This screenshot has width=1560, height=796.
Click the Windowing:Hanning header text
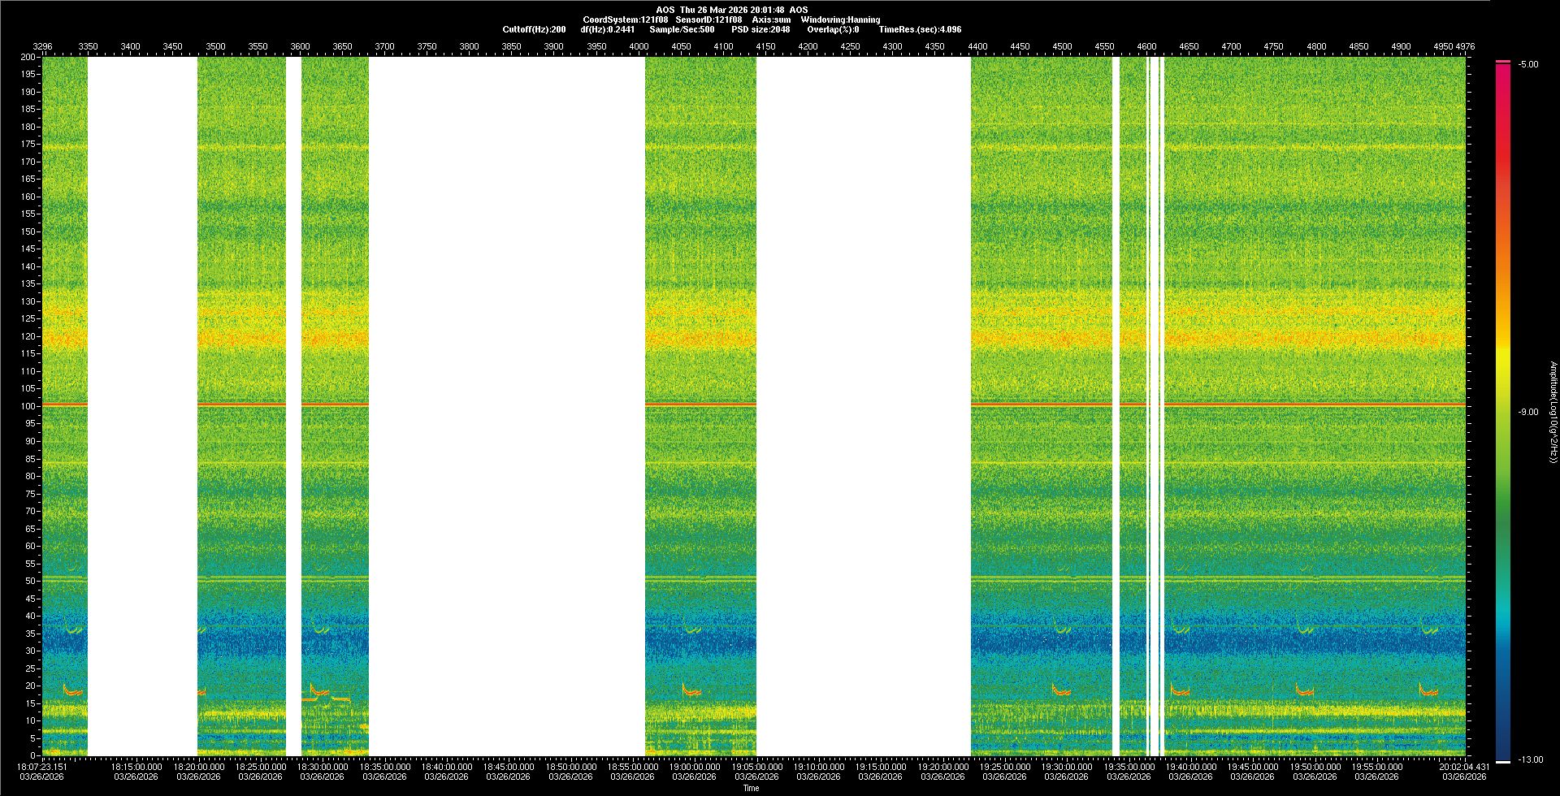coord(840,19)
